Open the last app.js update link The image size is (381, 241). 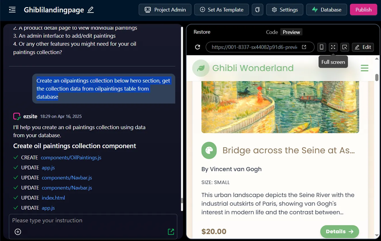click(48, 208)
